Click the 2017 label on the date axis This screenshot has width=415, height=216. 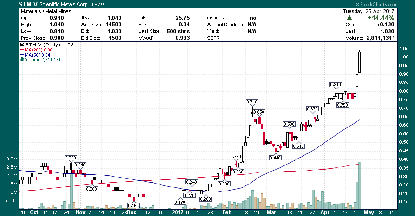point(178,212)
